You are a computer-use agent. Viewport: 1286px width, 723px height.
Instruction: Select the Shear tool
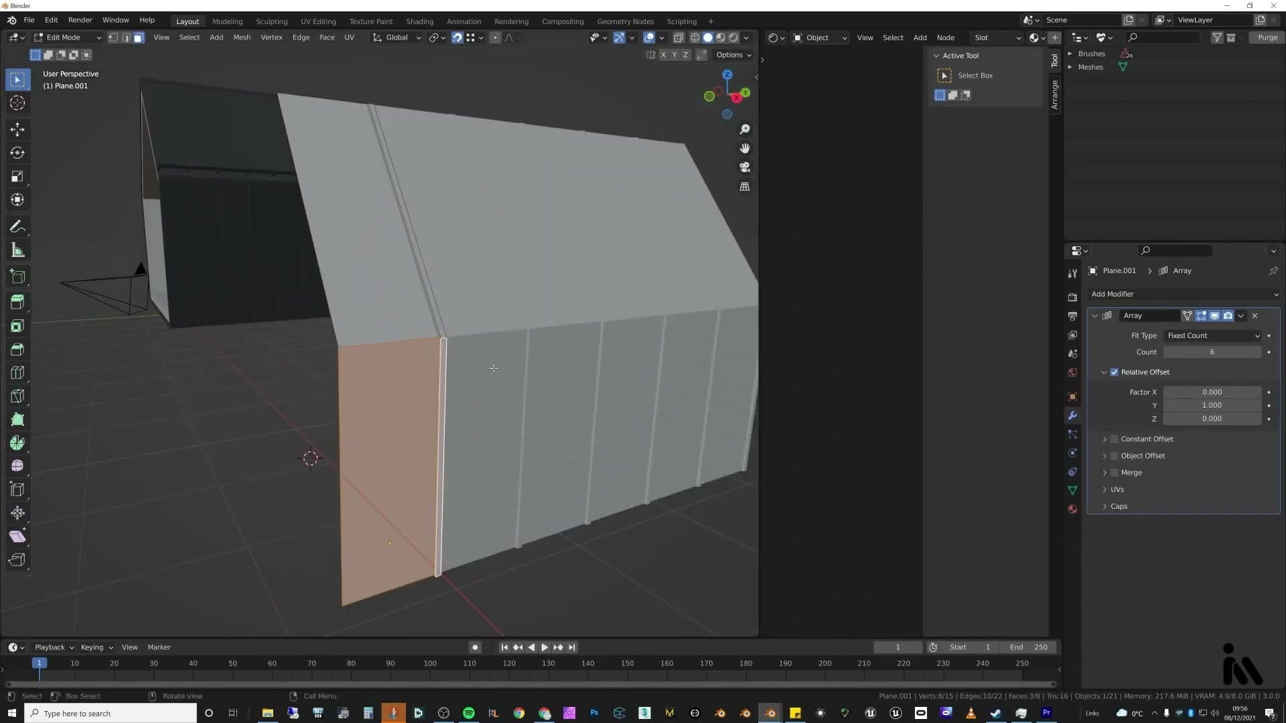click(17, 536)
